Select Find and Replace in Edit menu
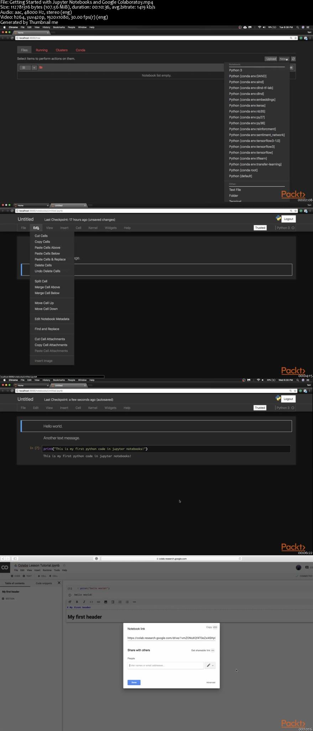This screenshot has height=731, width=313. (47, 329)
